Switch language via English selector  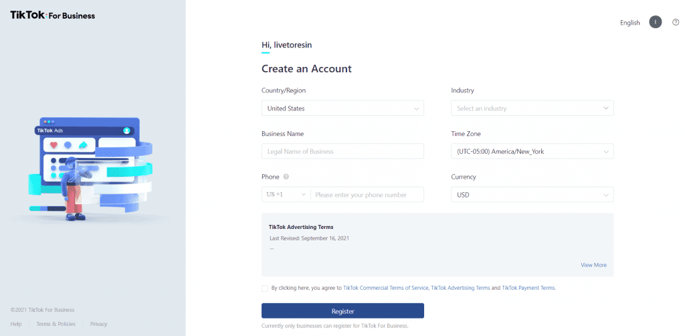[x=630, y=23]
